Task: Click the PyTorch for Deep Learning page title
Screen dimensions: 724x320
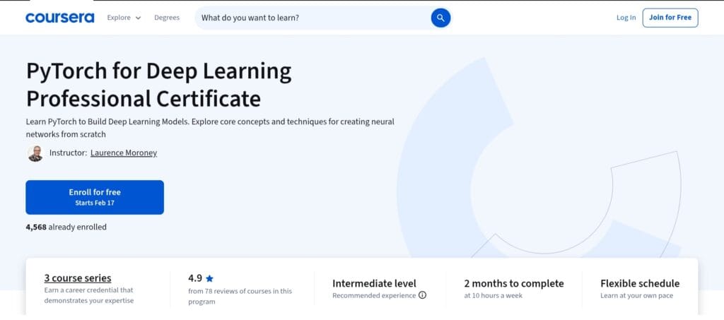Action: tap(159, 84)
